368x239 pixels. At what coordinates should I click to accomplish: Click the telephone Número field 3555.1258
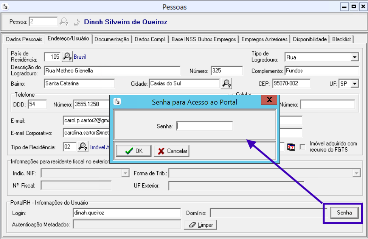(x=92, y=104)
